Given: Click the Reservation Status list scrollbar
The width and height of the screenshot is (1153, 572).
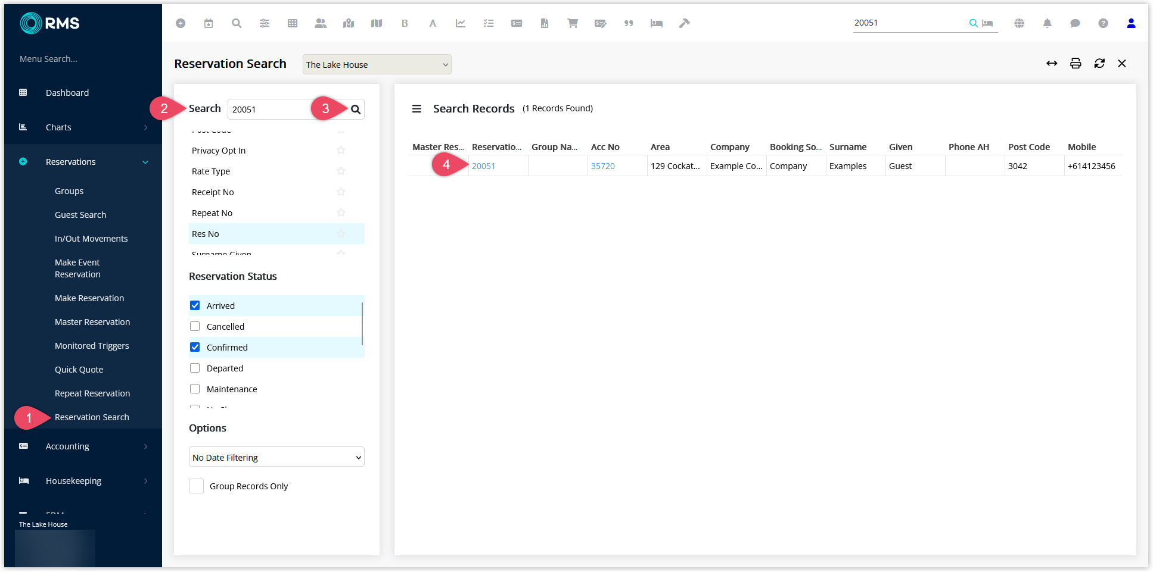Looking at the screenshot, I should tap(362, 323).
